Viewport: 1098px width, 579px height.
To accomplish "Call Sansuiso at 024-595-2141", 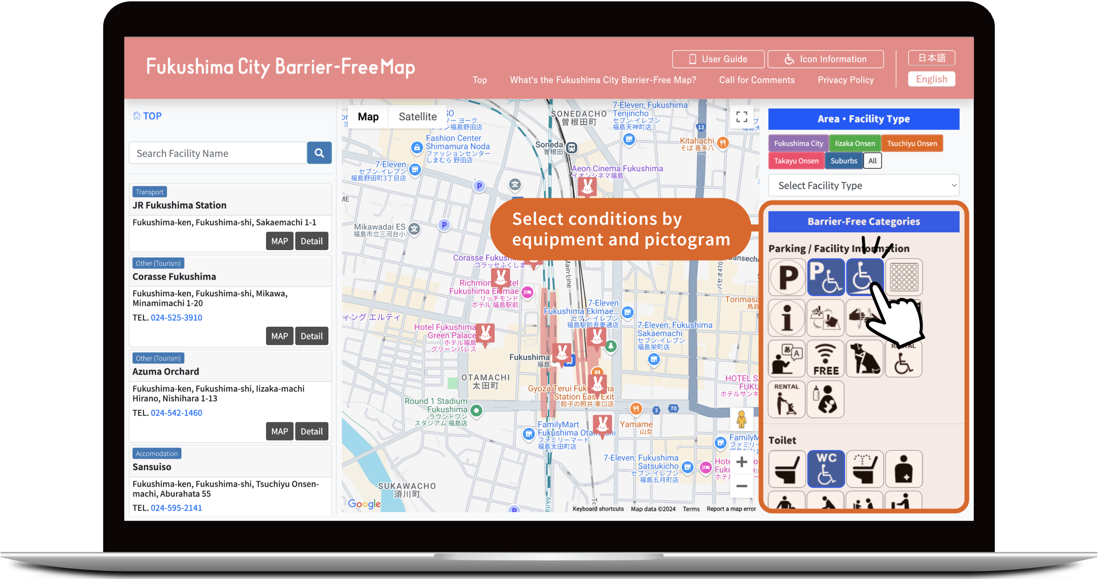I will tap(176, 508).
